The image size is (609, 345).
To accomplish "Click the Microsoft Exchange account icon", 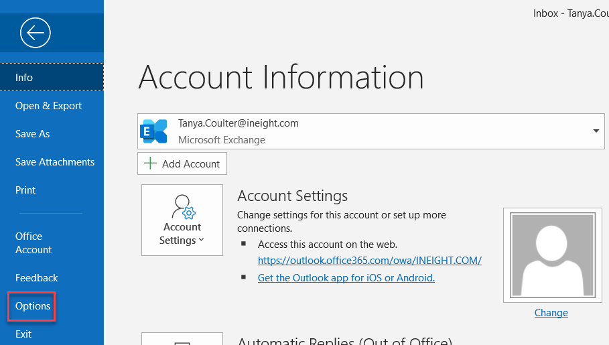I will 153,131.
